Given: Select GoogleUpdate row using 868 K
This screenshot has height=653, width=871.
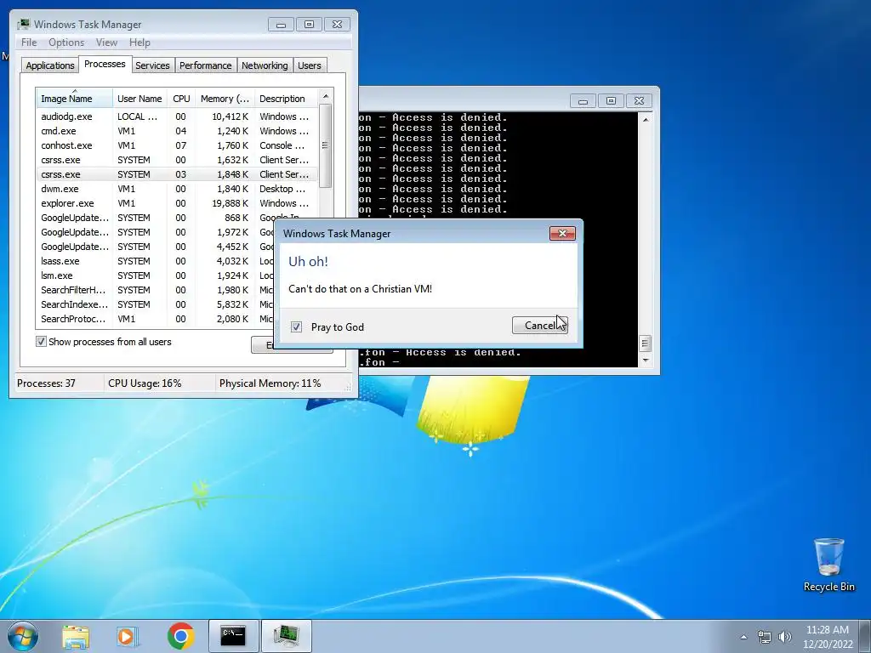Looking at the screenshot, I should tap(177, 218).
